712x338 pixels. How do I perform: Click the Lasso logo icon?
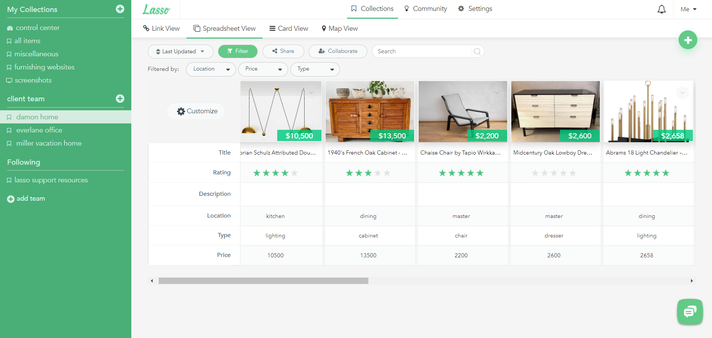(156, 9)
